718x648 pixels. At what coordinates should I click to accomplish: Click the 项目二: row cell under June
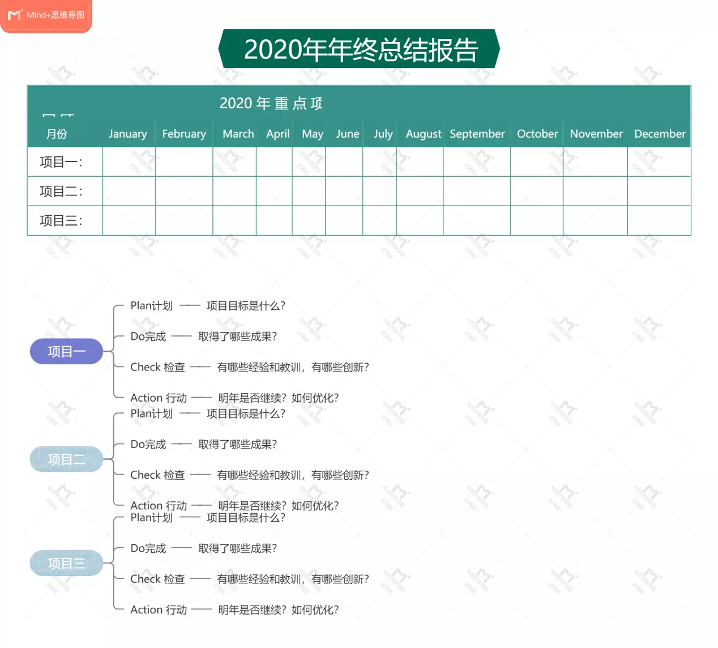click(x=344, y=191)
